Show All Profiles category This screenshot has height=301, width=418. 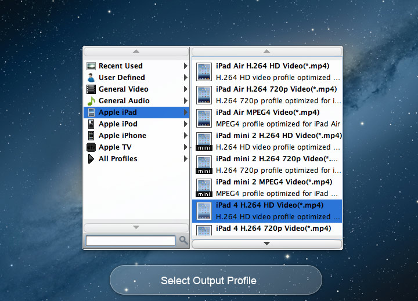(x=136, y=159)
